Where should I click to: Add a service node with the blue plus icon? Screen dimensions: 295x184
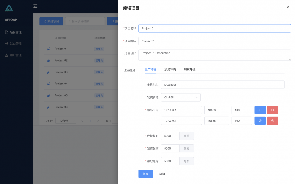260,110
